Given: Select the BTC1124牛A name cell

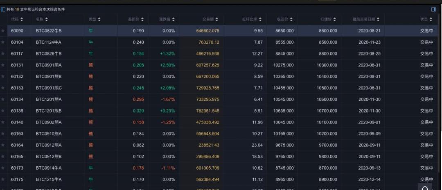Looking at the screenshot, I should click(x=48, y=42).
